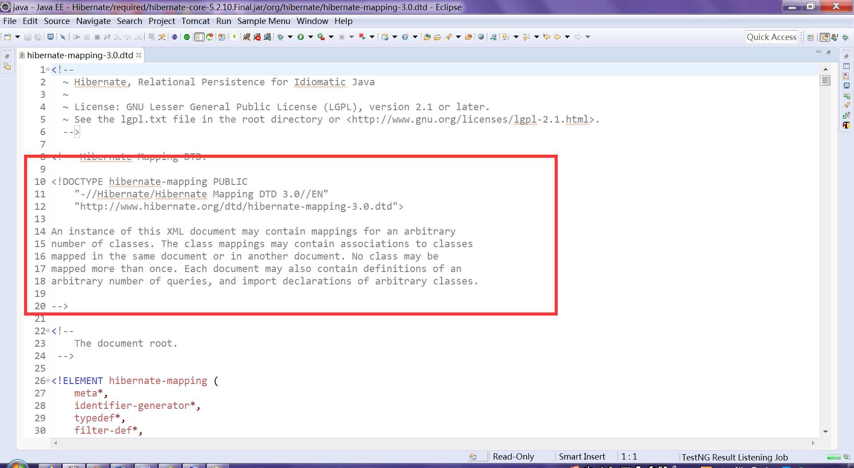Start Tomcat with the cat icon
This screenshot has width=854, height=468.
click(246, 37)
